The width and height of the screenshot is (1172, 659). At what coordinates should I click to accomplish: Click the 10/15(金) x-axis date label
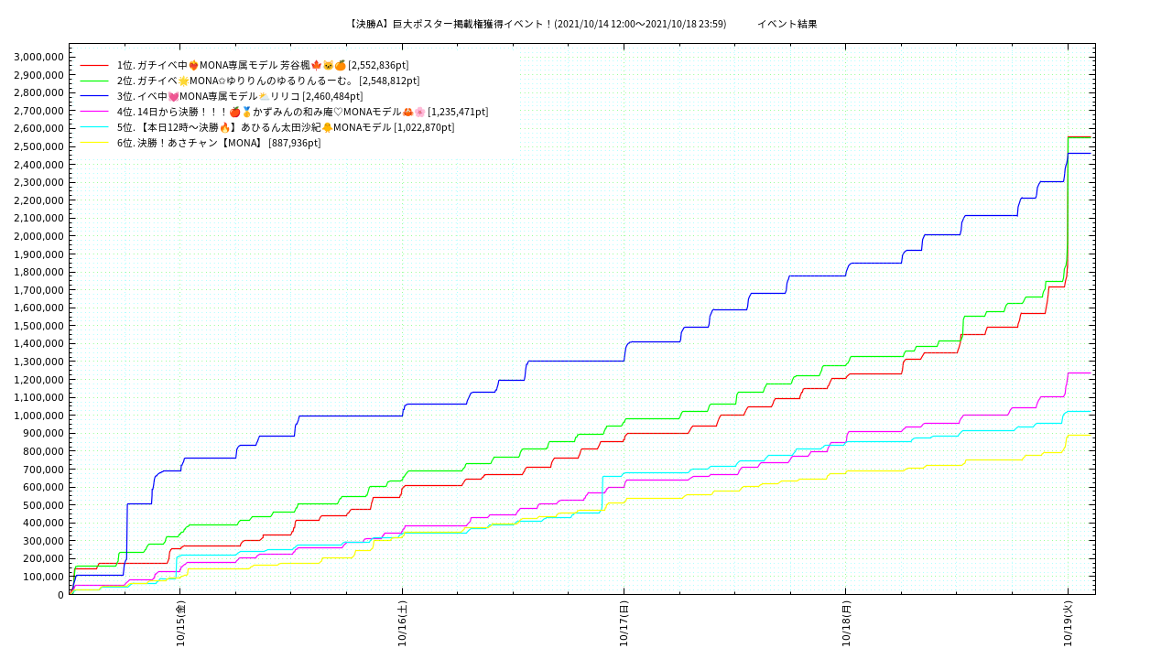coord(181,624)
